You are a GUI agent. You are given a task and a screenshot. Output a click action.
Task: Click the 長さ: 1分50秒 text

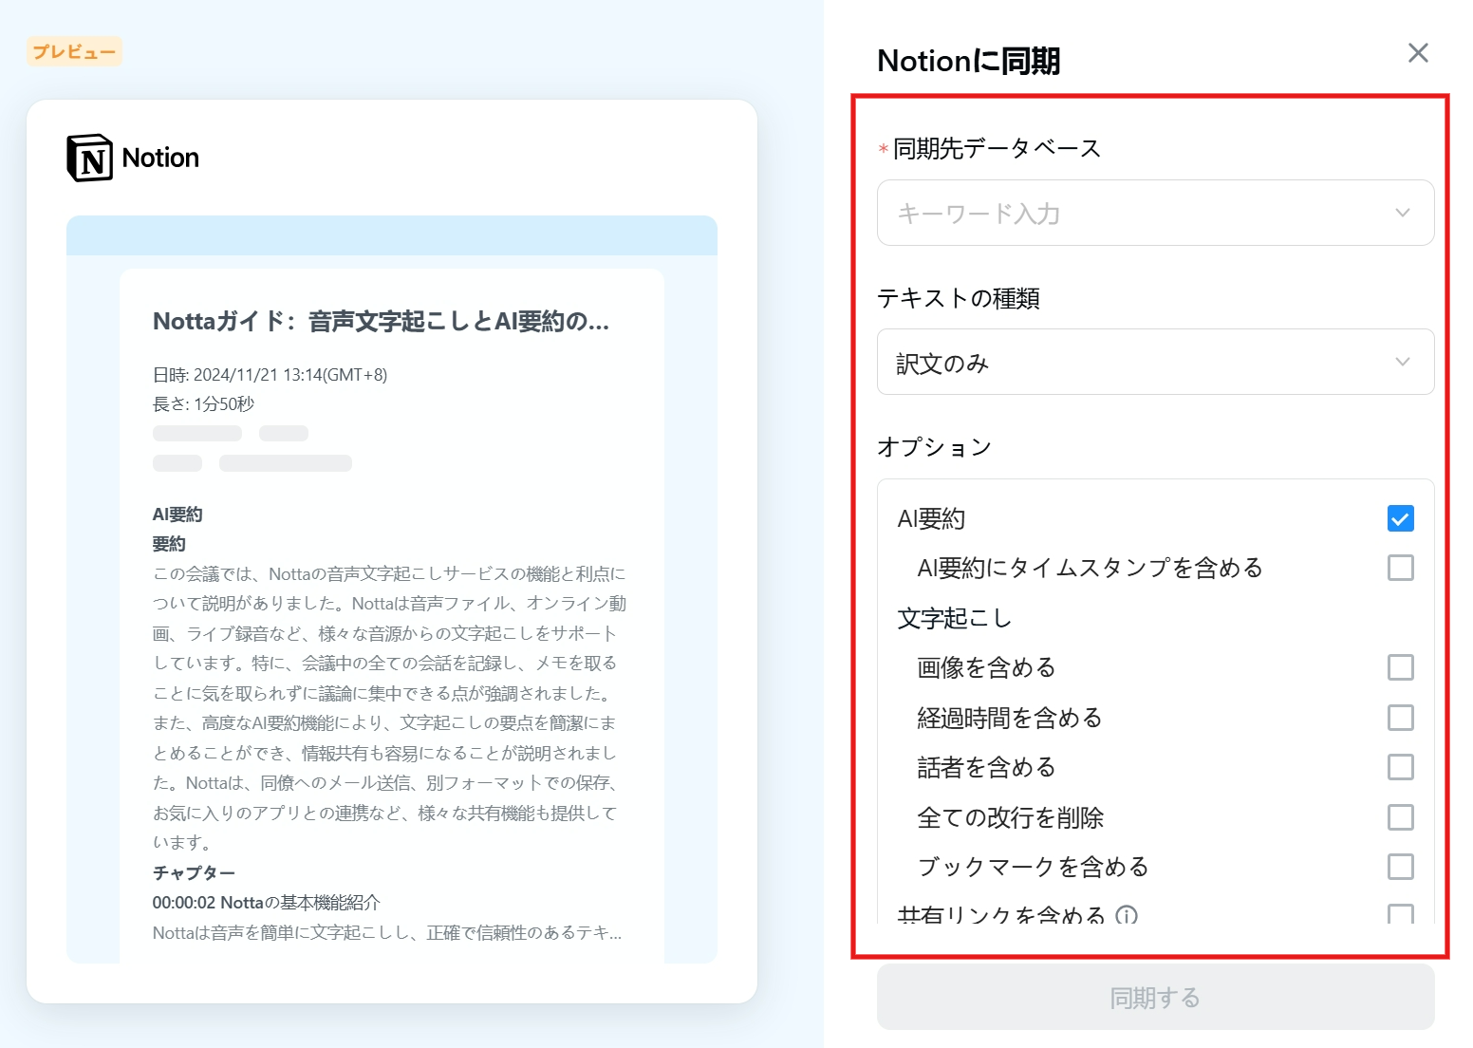[x=203, y=404]
